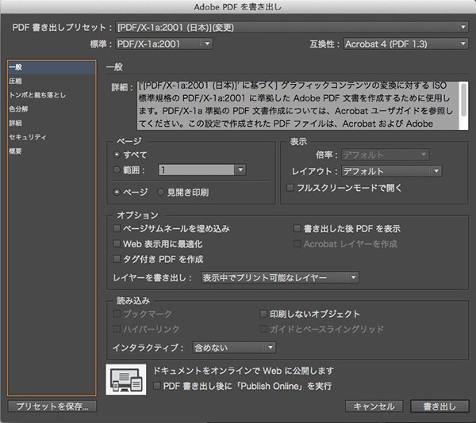Viewport: 476px width, 423px height.
Task: Enable フルスクリーンモードで開く checkbox
Action: coord(290,188)
